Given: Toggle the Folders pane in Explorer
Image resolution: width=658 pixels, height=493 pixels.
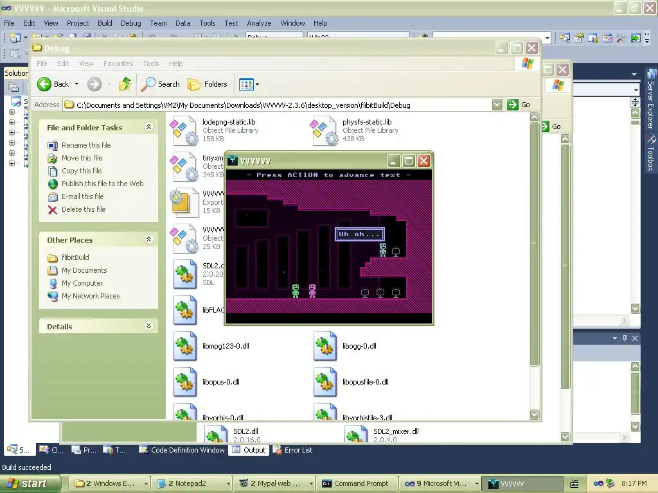Looking at the screenshot, I should (x=208, y=84).
